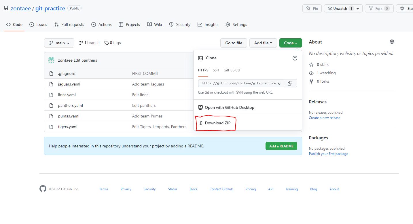Open the API footer link
This screenshot has height=224, width=413.
271,189
